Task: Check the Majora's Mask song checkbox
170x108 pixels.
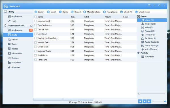Action: coord(35,21)
